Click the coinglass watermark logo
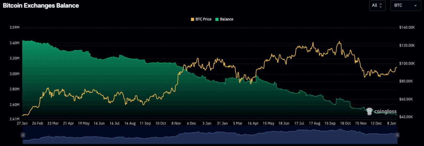 tap(381, 111)
